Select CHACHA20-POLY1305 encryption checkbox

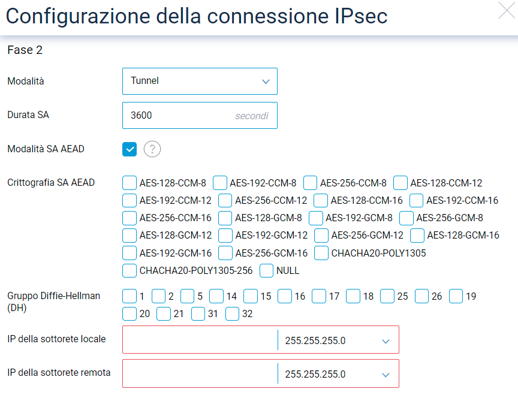tap(321, 253)
